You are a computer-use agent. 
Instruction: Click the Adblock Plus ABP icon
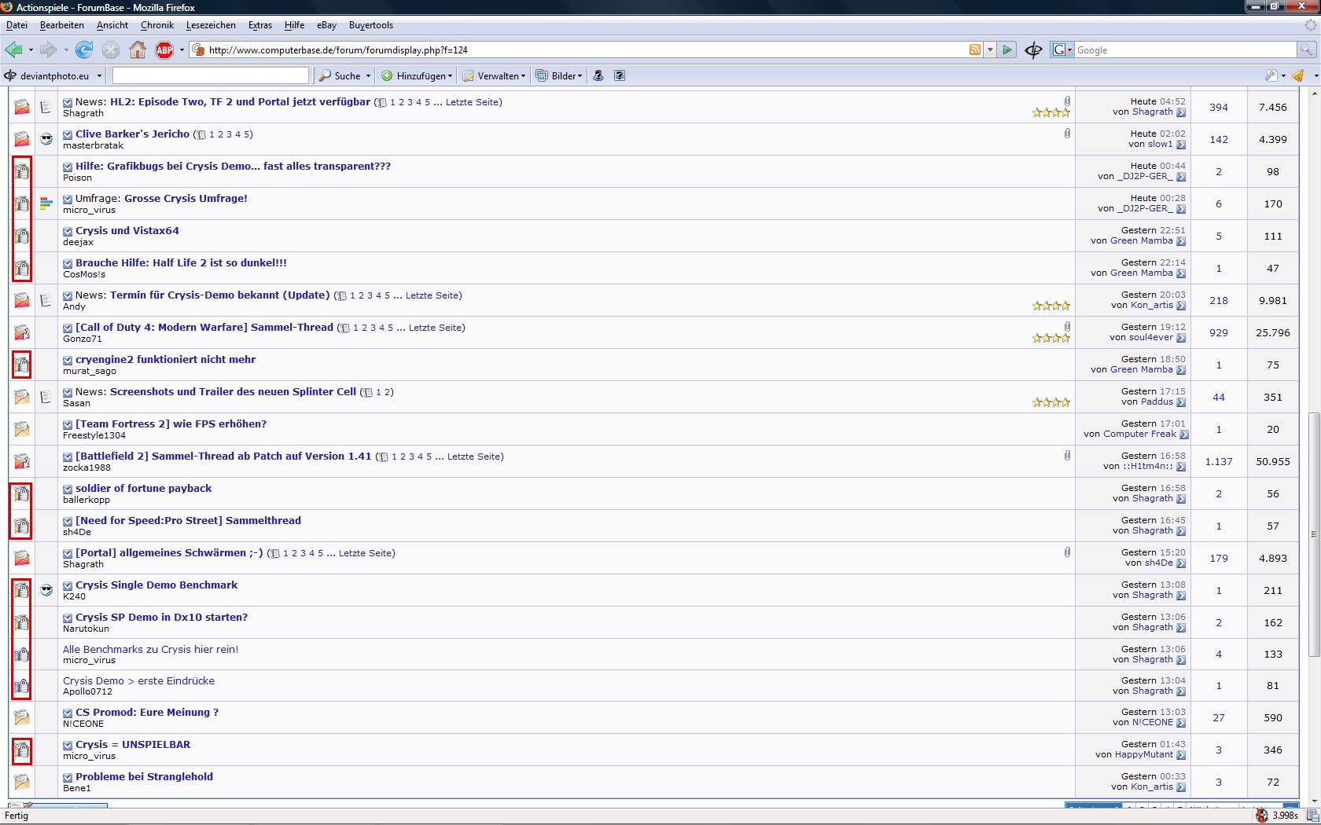pos(164,50)
